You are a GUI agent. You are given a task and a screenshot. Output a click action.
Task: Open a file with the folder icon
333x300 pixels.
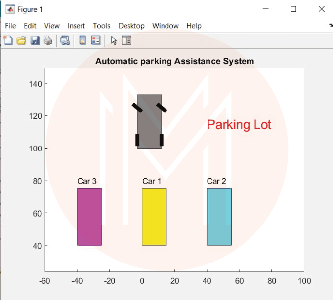(21, 40)
